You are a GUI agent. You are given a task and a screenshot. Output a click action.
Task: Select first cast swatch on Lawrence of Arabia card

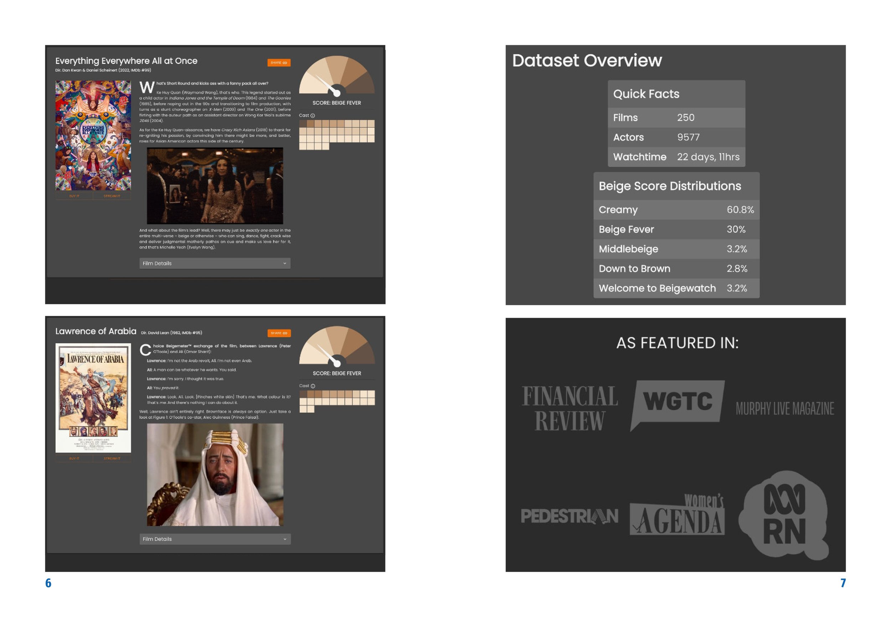point(303,394)
